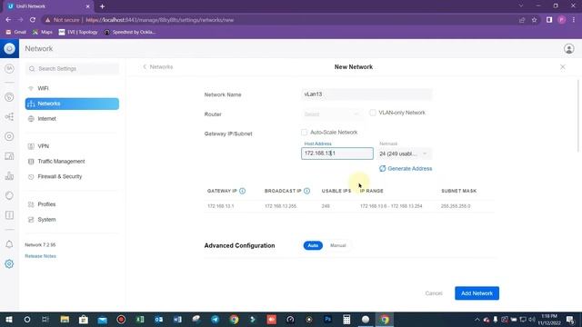Select Networks in settings sidebar
This screenshot has height=327, width=582.
[x=72, y=104]
